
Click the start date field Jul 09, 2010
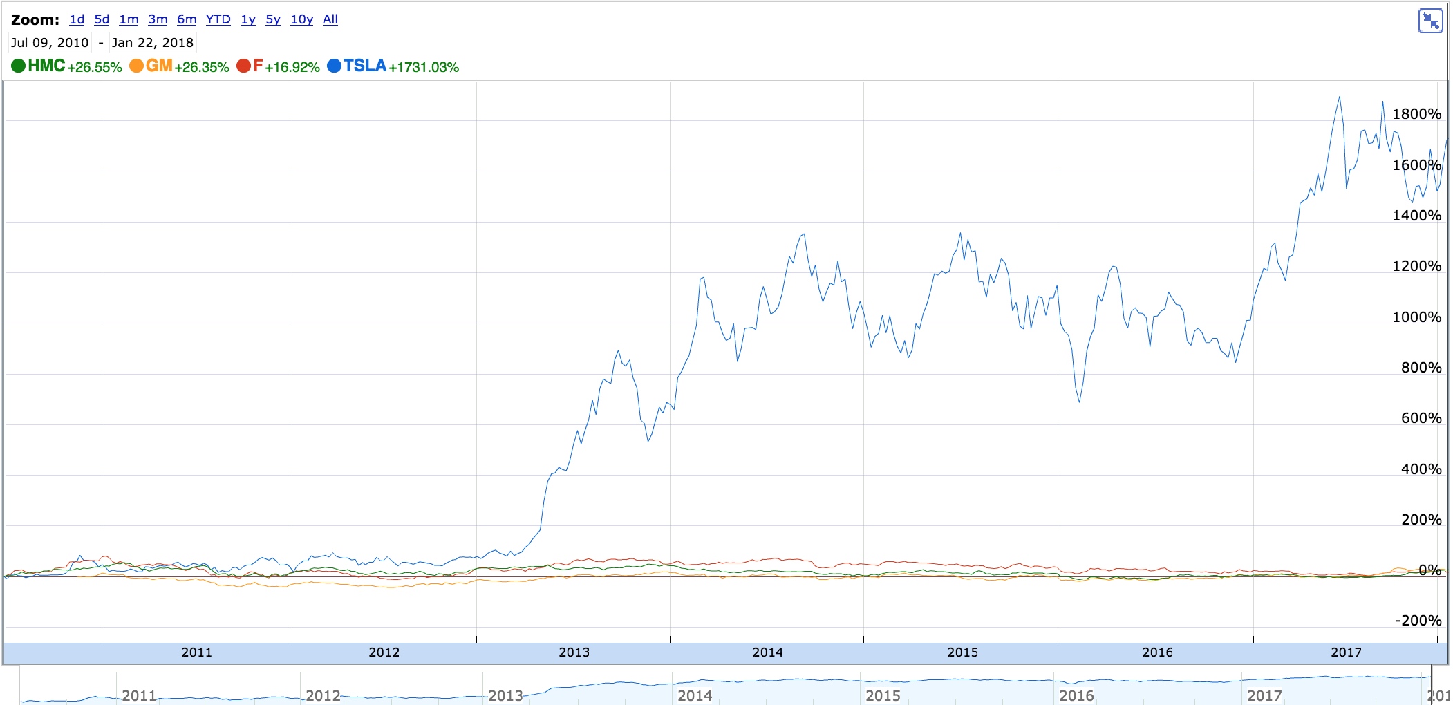pos(50,43)
